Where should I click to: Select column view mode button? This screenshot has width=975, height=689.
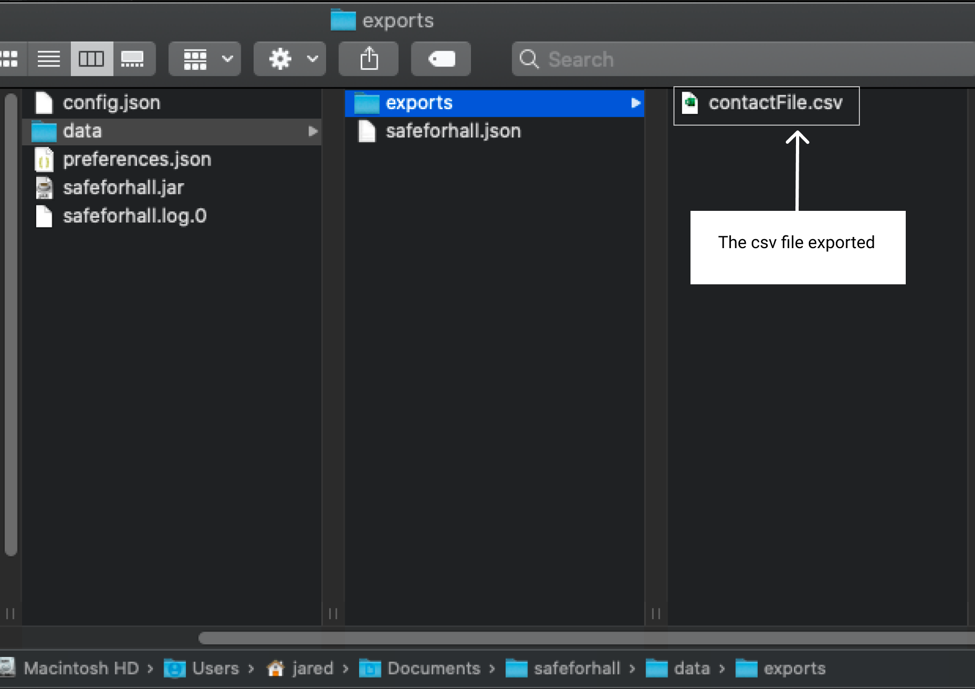92,59
